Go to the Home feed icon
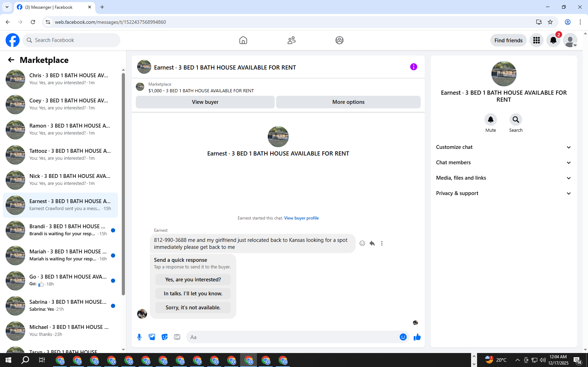This screenshot has width=588, height=367. (x=243, y=40)
